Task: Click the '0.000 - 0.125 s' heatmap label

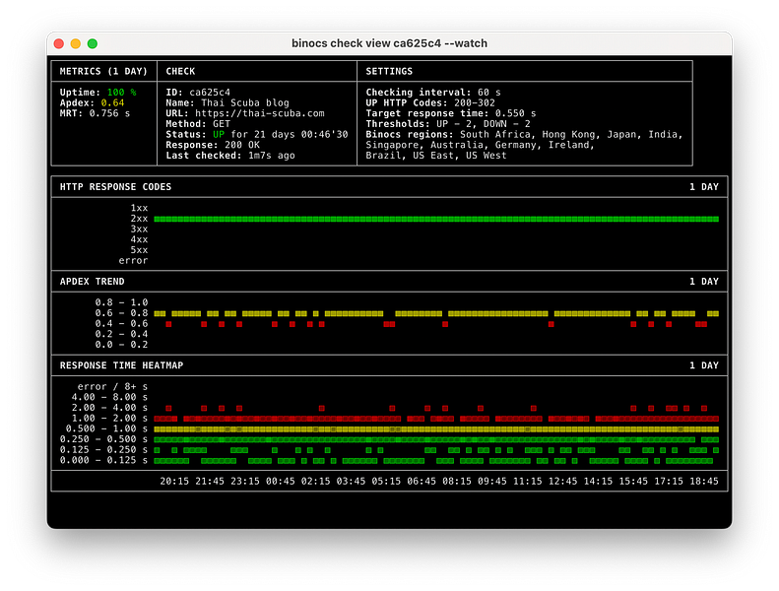Action: click(x=103, y=460)
